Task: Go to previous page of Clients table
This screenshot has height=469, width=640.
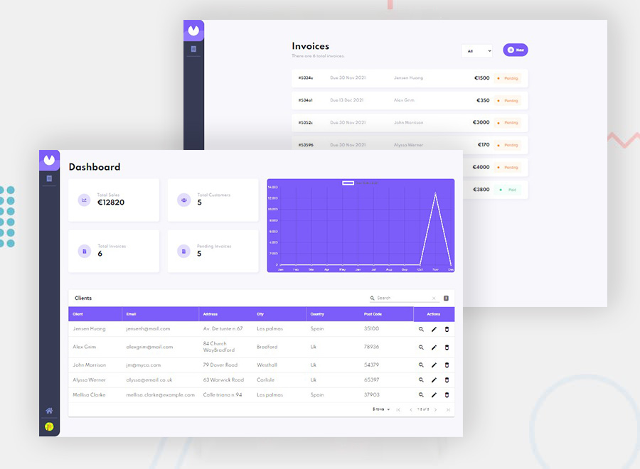Action: [x=410, y=409]
